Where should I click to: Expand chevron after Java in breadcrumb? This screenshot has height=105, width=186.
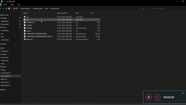click(x=49, y=8)
